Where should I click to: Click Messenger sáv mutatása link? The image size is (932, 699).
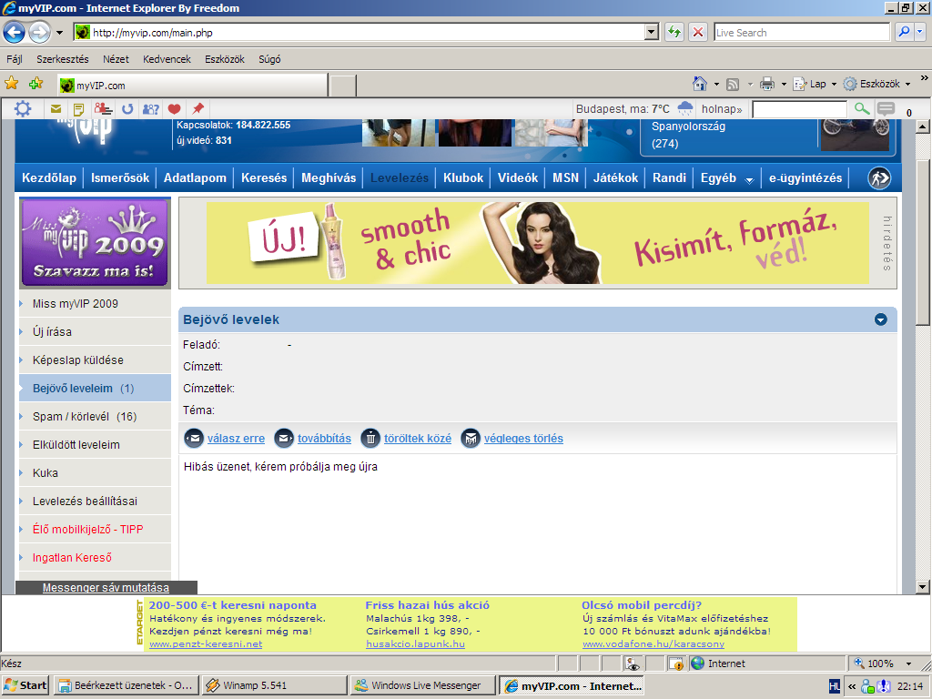pos(106,587)
